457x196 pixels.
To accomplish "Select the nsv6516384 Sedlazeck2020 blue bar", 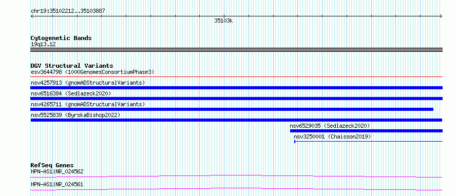I will 237,99.
